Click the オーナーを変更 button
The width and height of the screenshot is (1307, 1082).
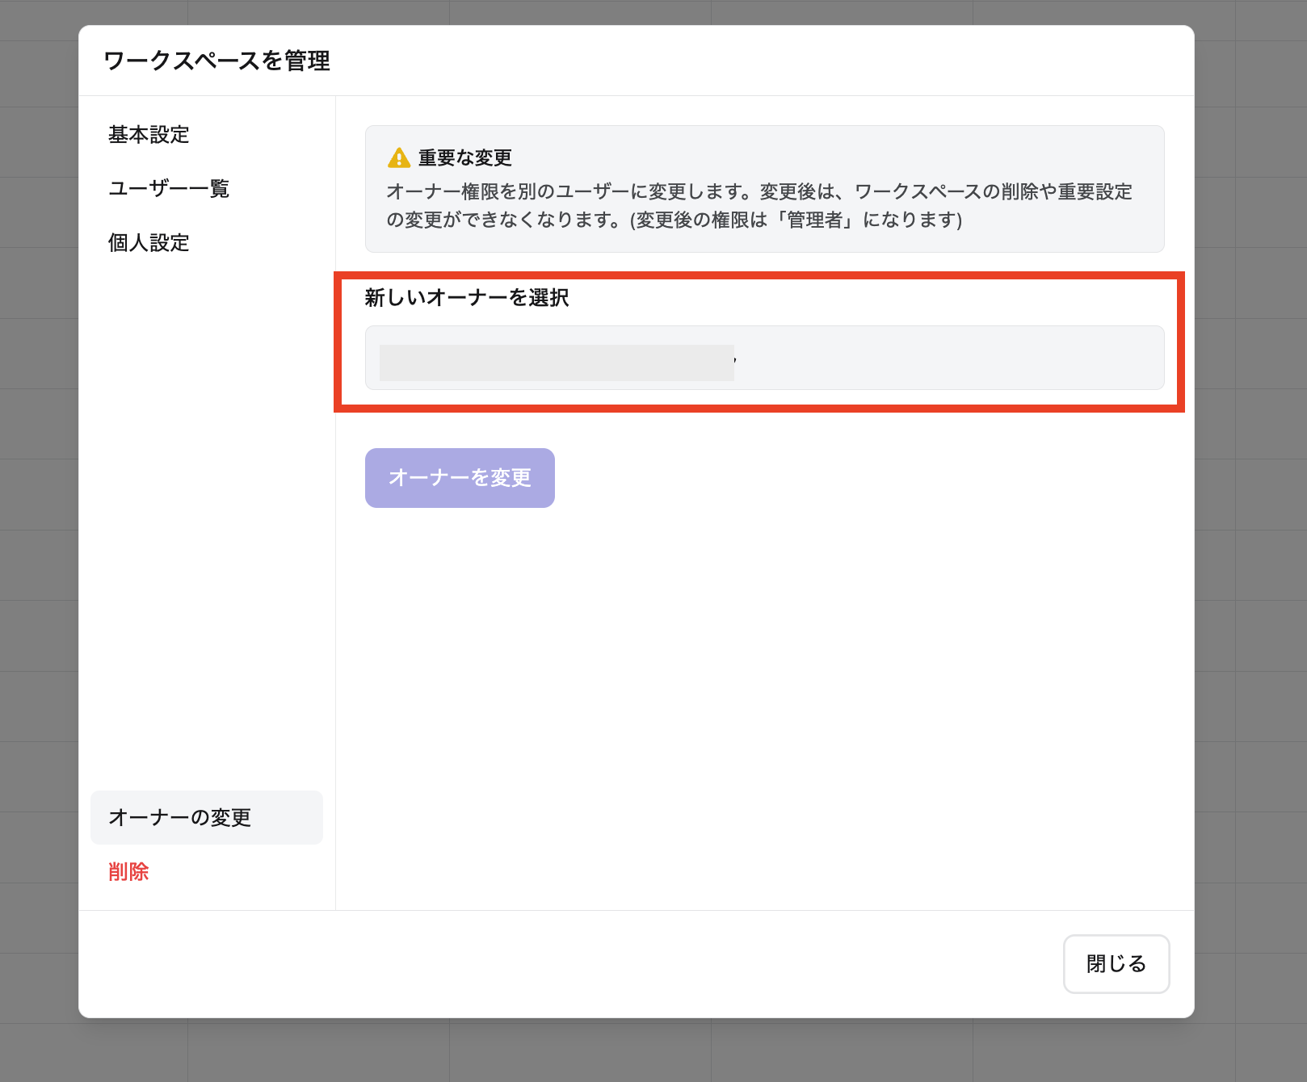click(x=460, y=477)
